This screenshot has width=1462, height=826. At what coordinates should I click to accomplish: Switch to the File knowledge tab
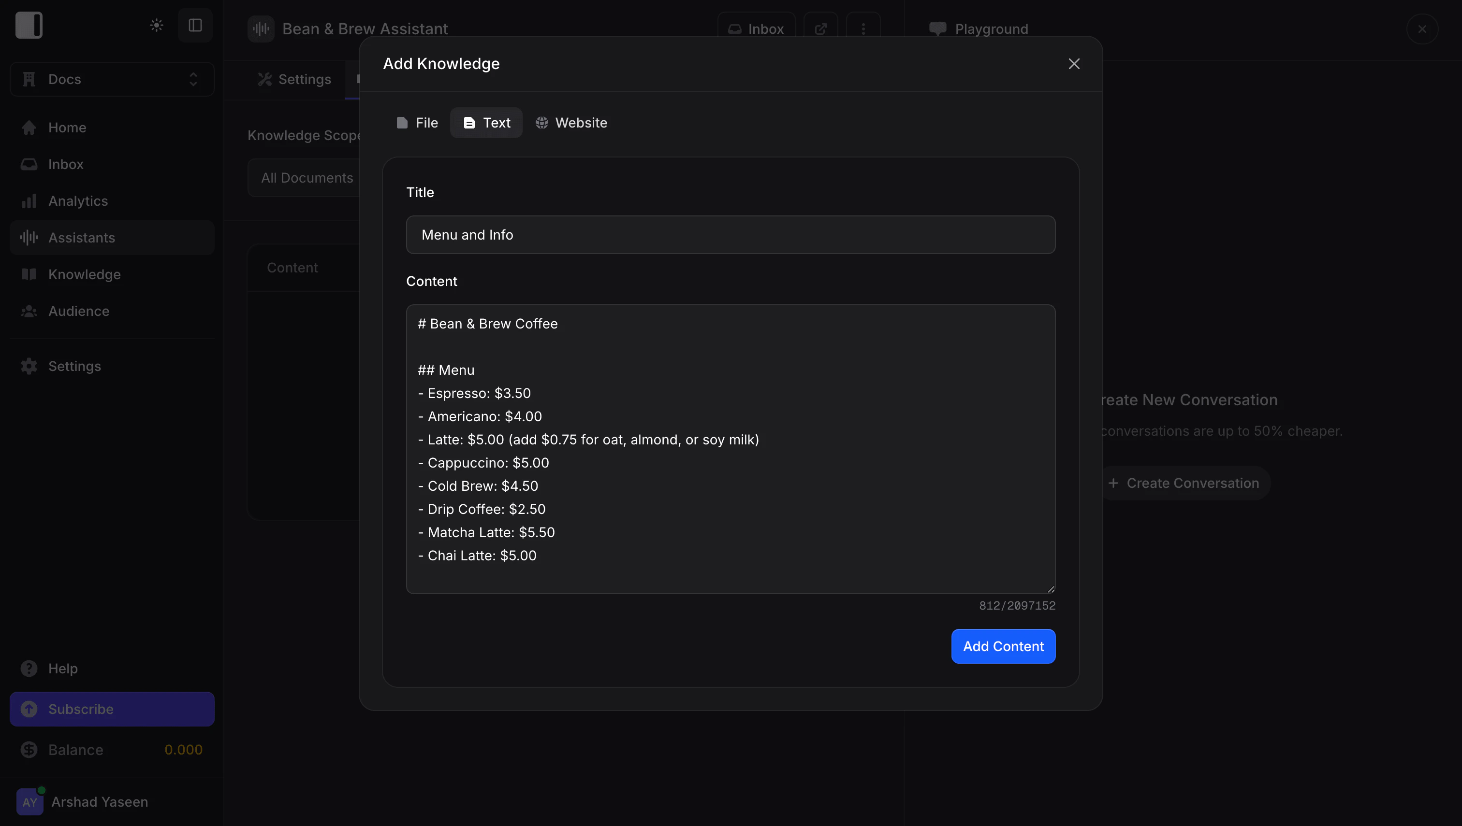[417, 123]
